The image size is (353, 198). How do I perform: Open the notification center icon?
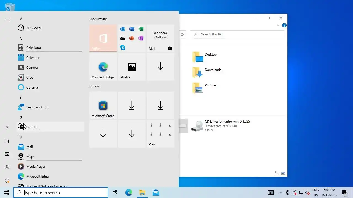[x=344, y=193]
